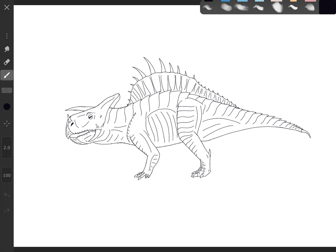Image resolution: width=336 pixels, height=252 pixels.
Task: Pick the orange palette swatch
Action: [x=293, y=1]
